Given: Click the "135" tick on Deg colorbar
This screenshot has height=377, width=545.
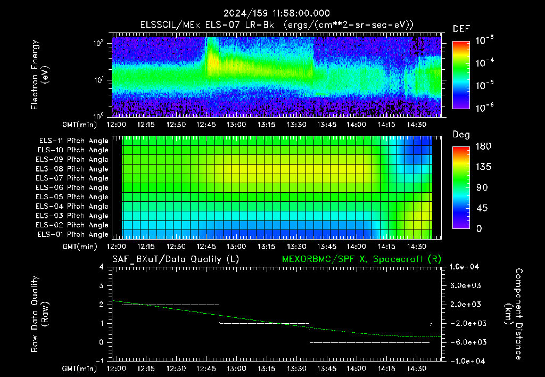Looking at the screenshot, I should pyautogui.click(x=483, y=167).
